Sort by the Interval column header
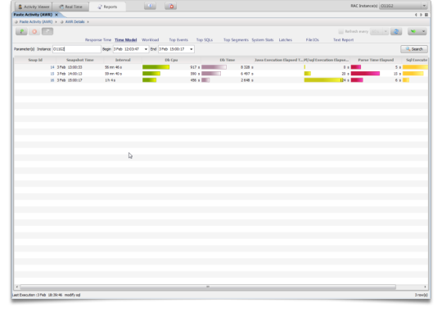 pos(123,60)
